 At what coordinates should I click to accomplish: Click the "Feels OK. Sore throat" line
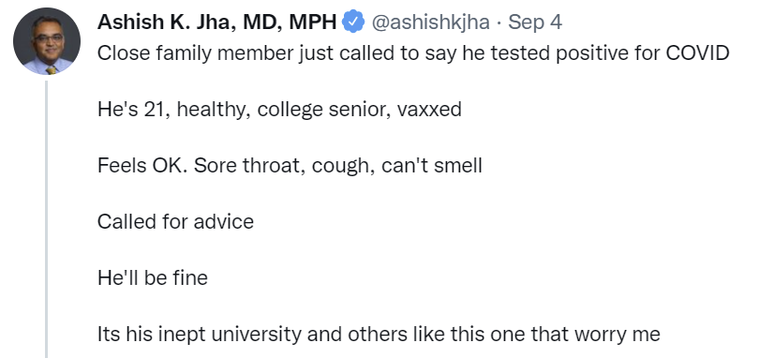[290, 166]
